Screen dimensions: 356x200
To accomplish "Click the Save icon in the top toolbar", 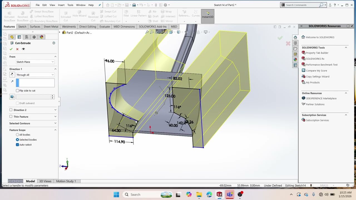I will (x=127, y=5).
